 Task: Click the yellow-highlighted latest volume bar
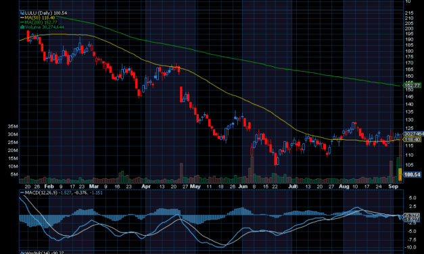[400, 174]
